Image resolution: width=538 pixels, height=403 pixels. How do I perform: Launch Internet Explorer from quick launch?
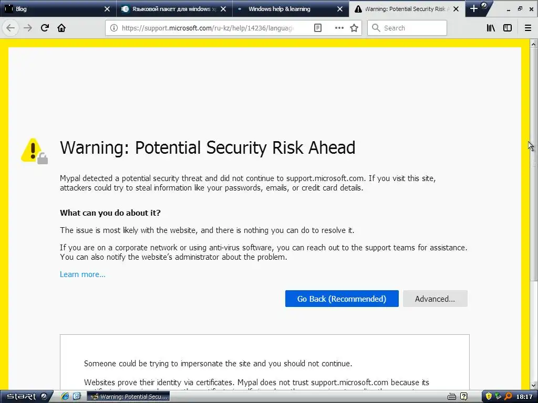[x=65, y=397]
